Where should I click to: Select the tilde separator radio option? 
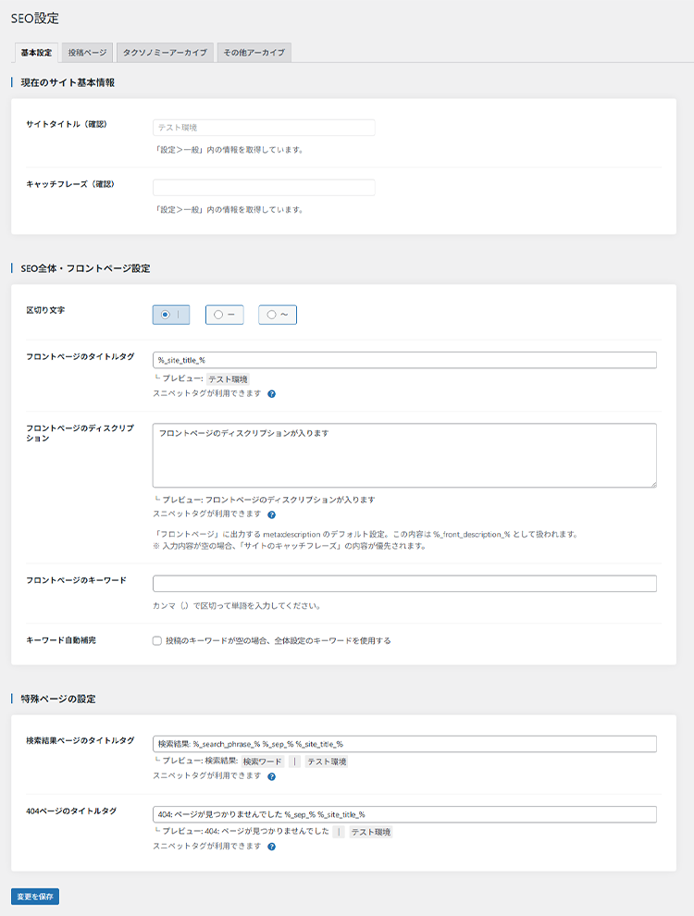(x=270, y=315)
